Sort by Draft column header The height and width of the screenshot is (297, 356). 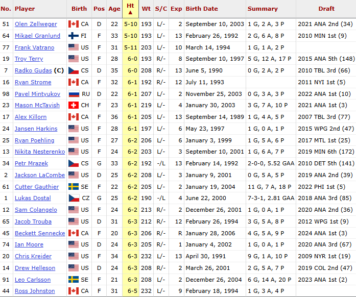[x=326, y=9]
